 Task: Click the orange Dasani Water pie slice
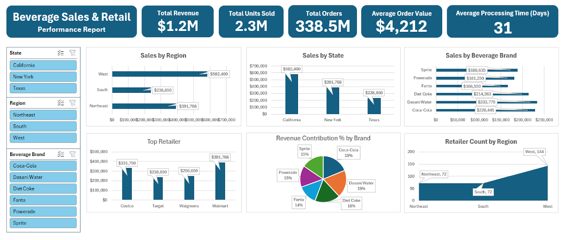(x=336, y=182)
